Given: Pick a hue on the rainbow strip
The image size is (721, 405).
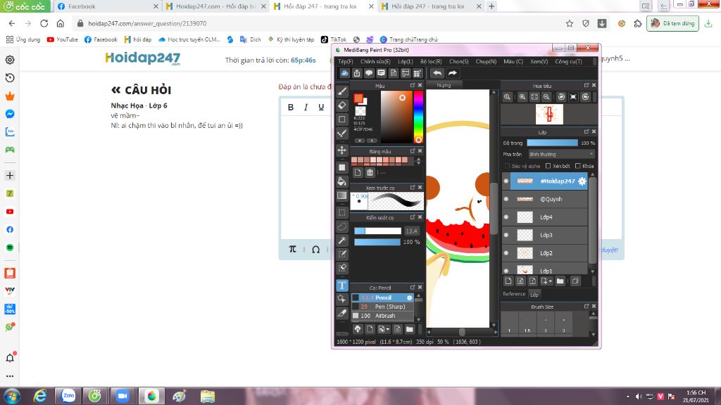Looking at the screenshot, I should [418, 117].
